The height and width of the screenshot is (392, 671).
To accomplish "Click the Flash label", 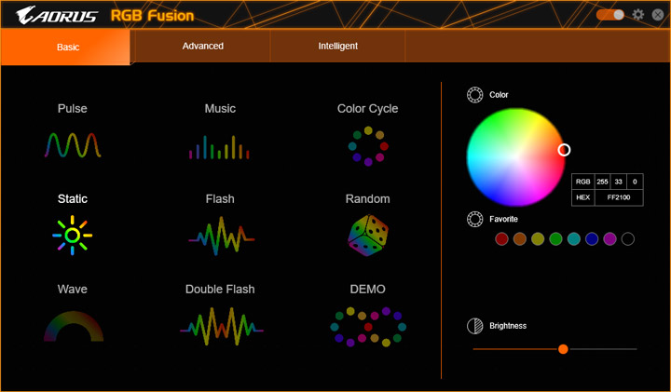I will click(220, 198).
